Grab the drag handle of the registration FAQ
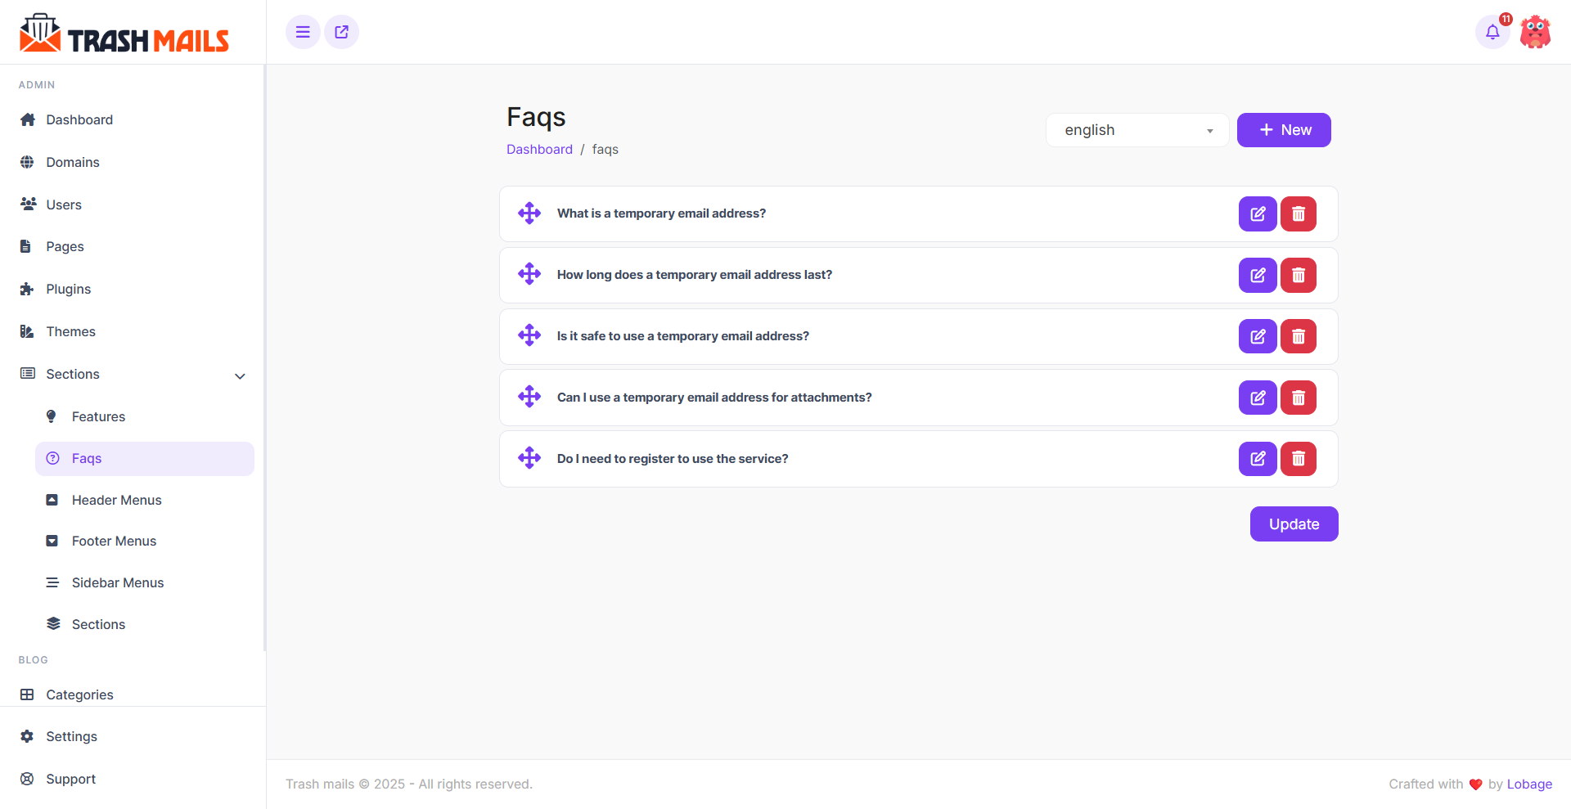This screenshot has width=1571, height=809. [x=529, y=458]
